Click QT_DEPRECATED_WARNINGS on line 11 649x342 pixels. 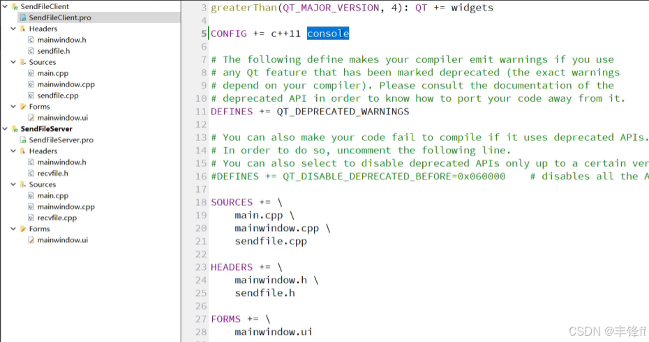point(343,112)
